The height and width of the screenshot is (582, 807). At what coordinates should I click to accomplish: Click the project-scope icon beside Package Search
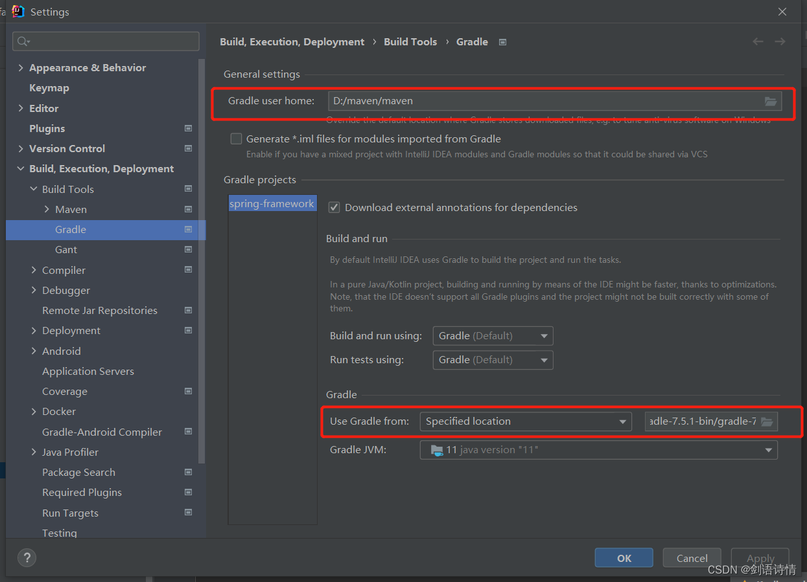(188, 472)
